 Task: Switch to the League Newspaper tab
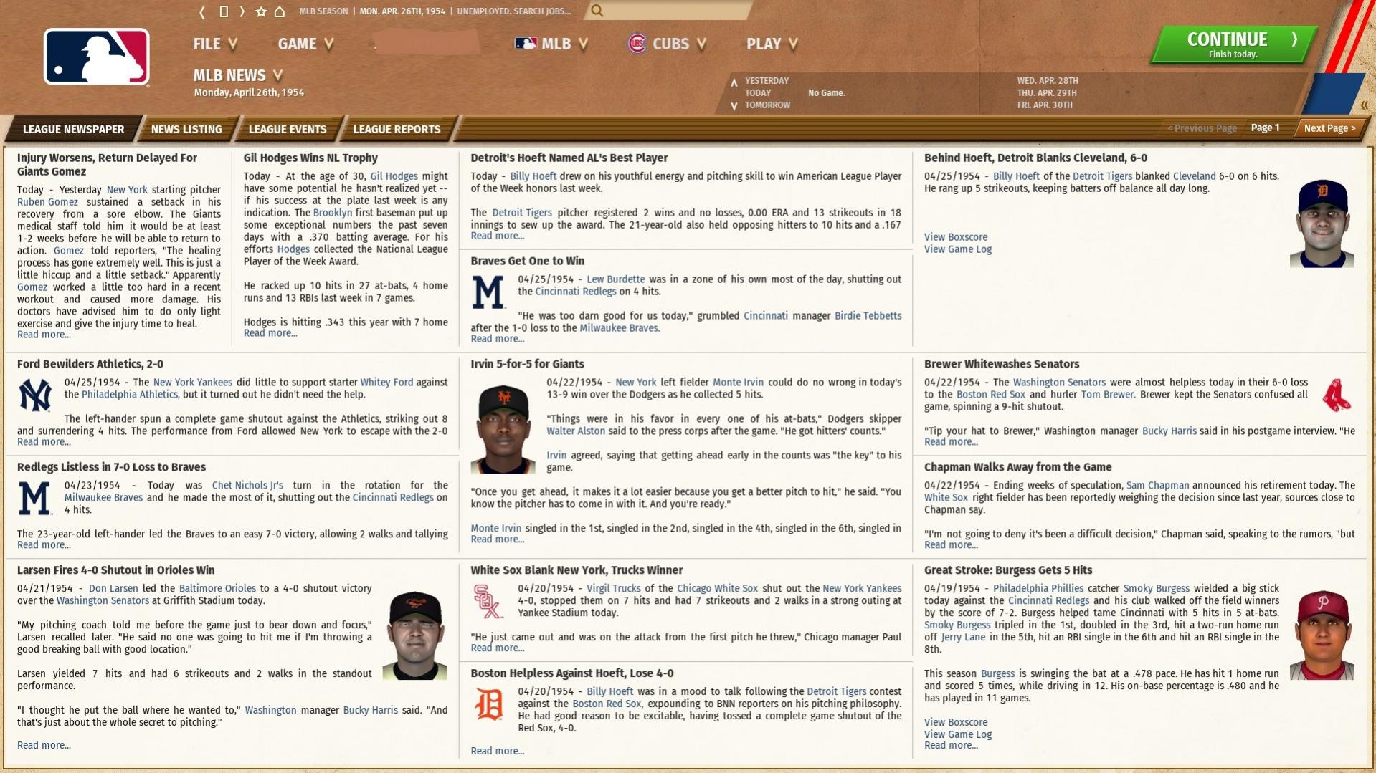(x=73, y=129)
